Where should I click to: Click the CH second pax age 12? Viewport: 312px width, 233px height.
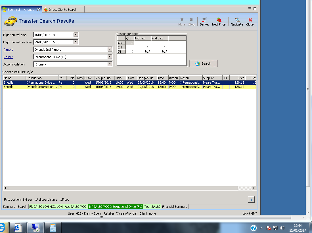click(x=160, y=47)
